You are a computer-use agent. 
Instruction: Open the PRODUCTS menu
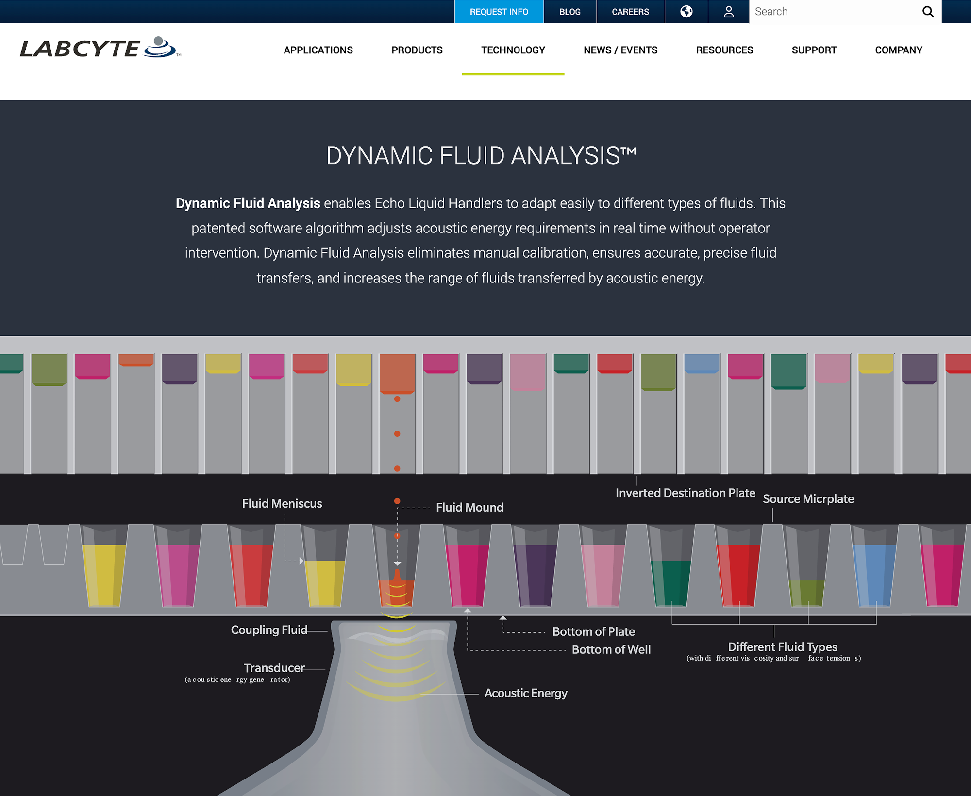[x=417, y=50]
